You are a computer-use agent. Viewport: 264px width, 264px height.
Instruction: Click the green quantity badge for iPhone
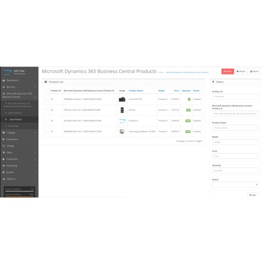[188, 110]
